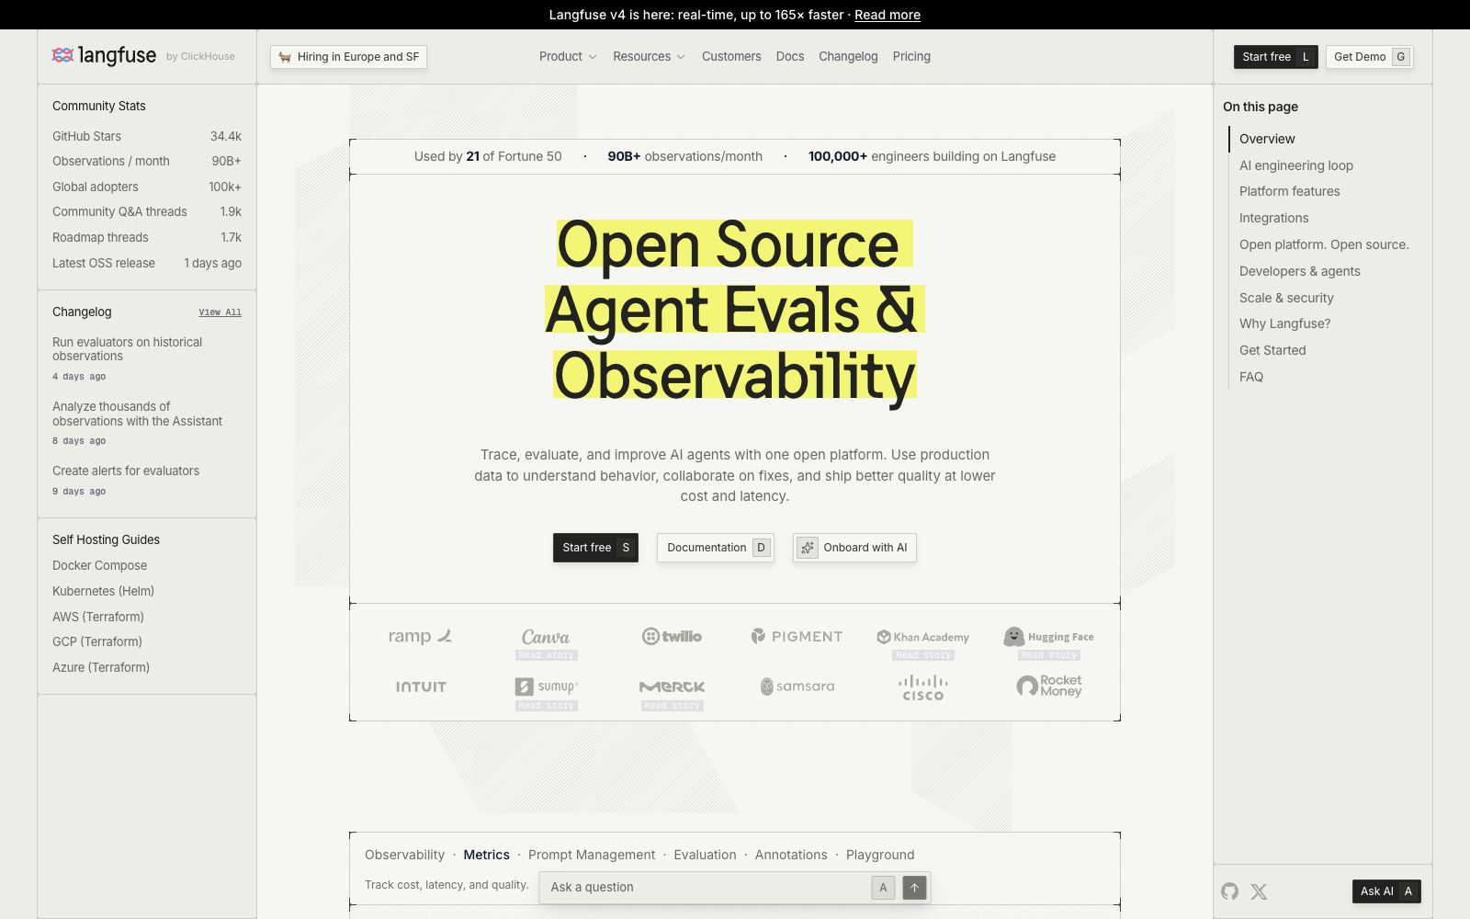Click the Rocket Money customer logo

(1048, 686)
